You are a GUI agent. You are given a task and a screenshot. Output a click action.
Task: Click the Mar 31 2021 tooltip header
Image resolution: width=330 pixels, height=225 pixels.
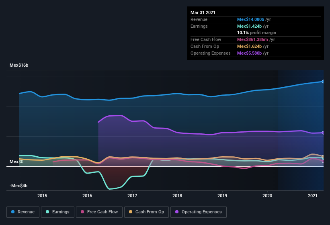click(203, 12)
